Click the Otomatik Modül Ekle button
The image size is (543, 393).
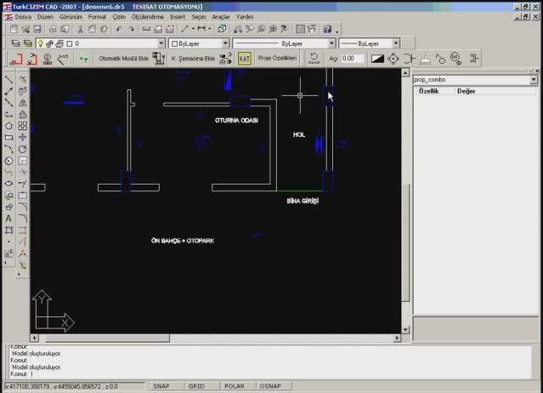123,59
